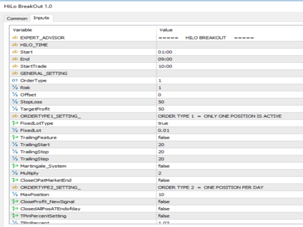Image resolution: width=303 pixels, height=227 pixels.
Task: Click the integer icon next to OrderType
Action: pyautogui.click(x=15, y=80)
